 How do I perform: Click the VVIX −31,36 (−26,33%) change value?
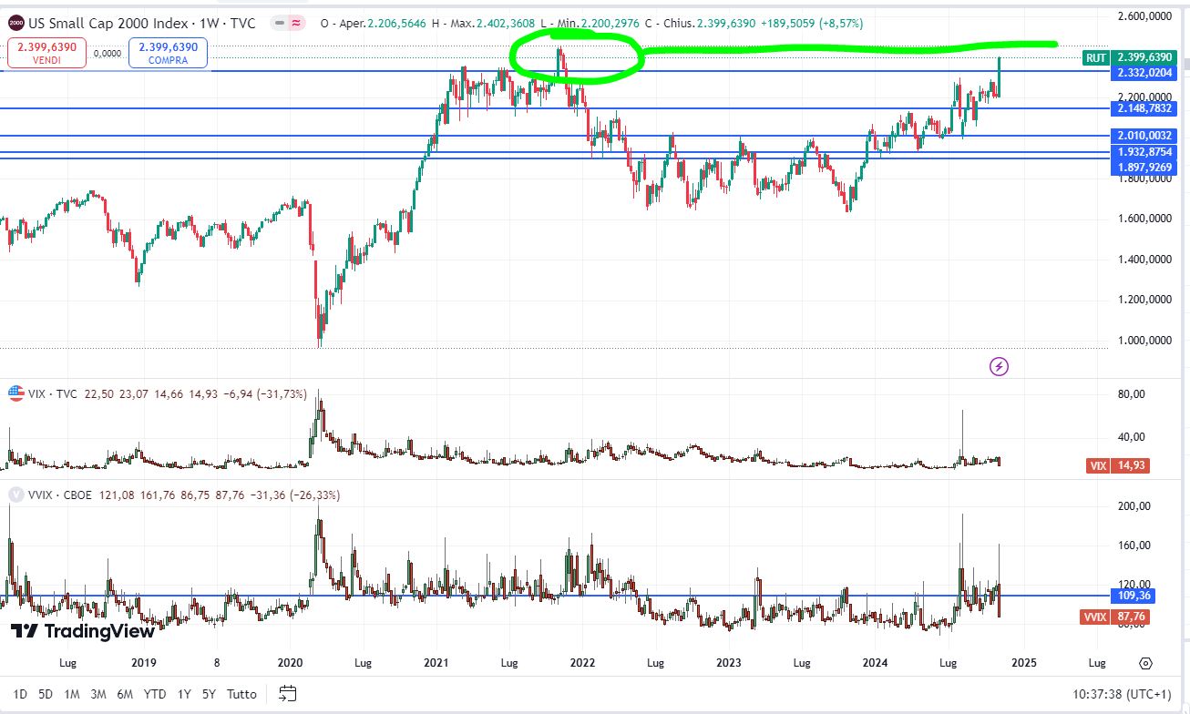click(x=295, y=495)
